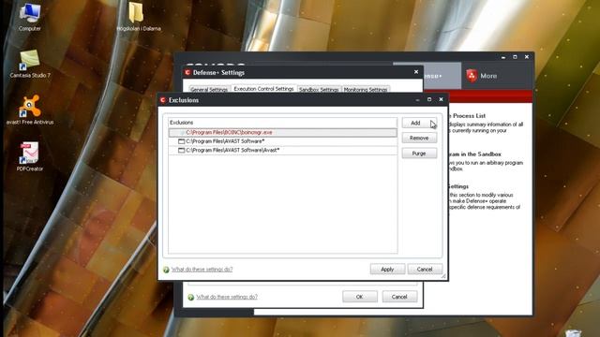Image resolution: width=600 pixels, height=337 pixels.
Task: Open Defense+ Settings link in Comodo window
Action: coord(458,186)
